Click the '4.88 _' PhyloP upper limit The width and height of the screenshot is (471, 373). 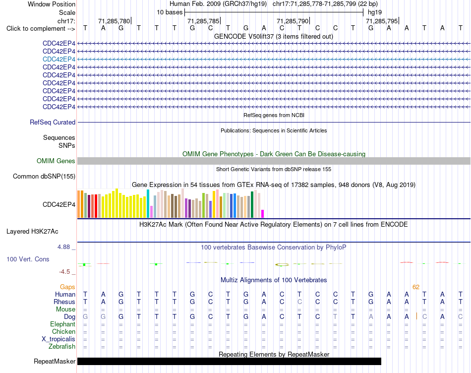66,247
